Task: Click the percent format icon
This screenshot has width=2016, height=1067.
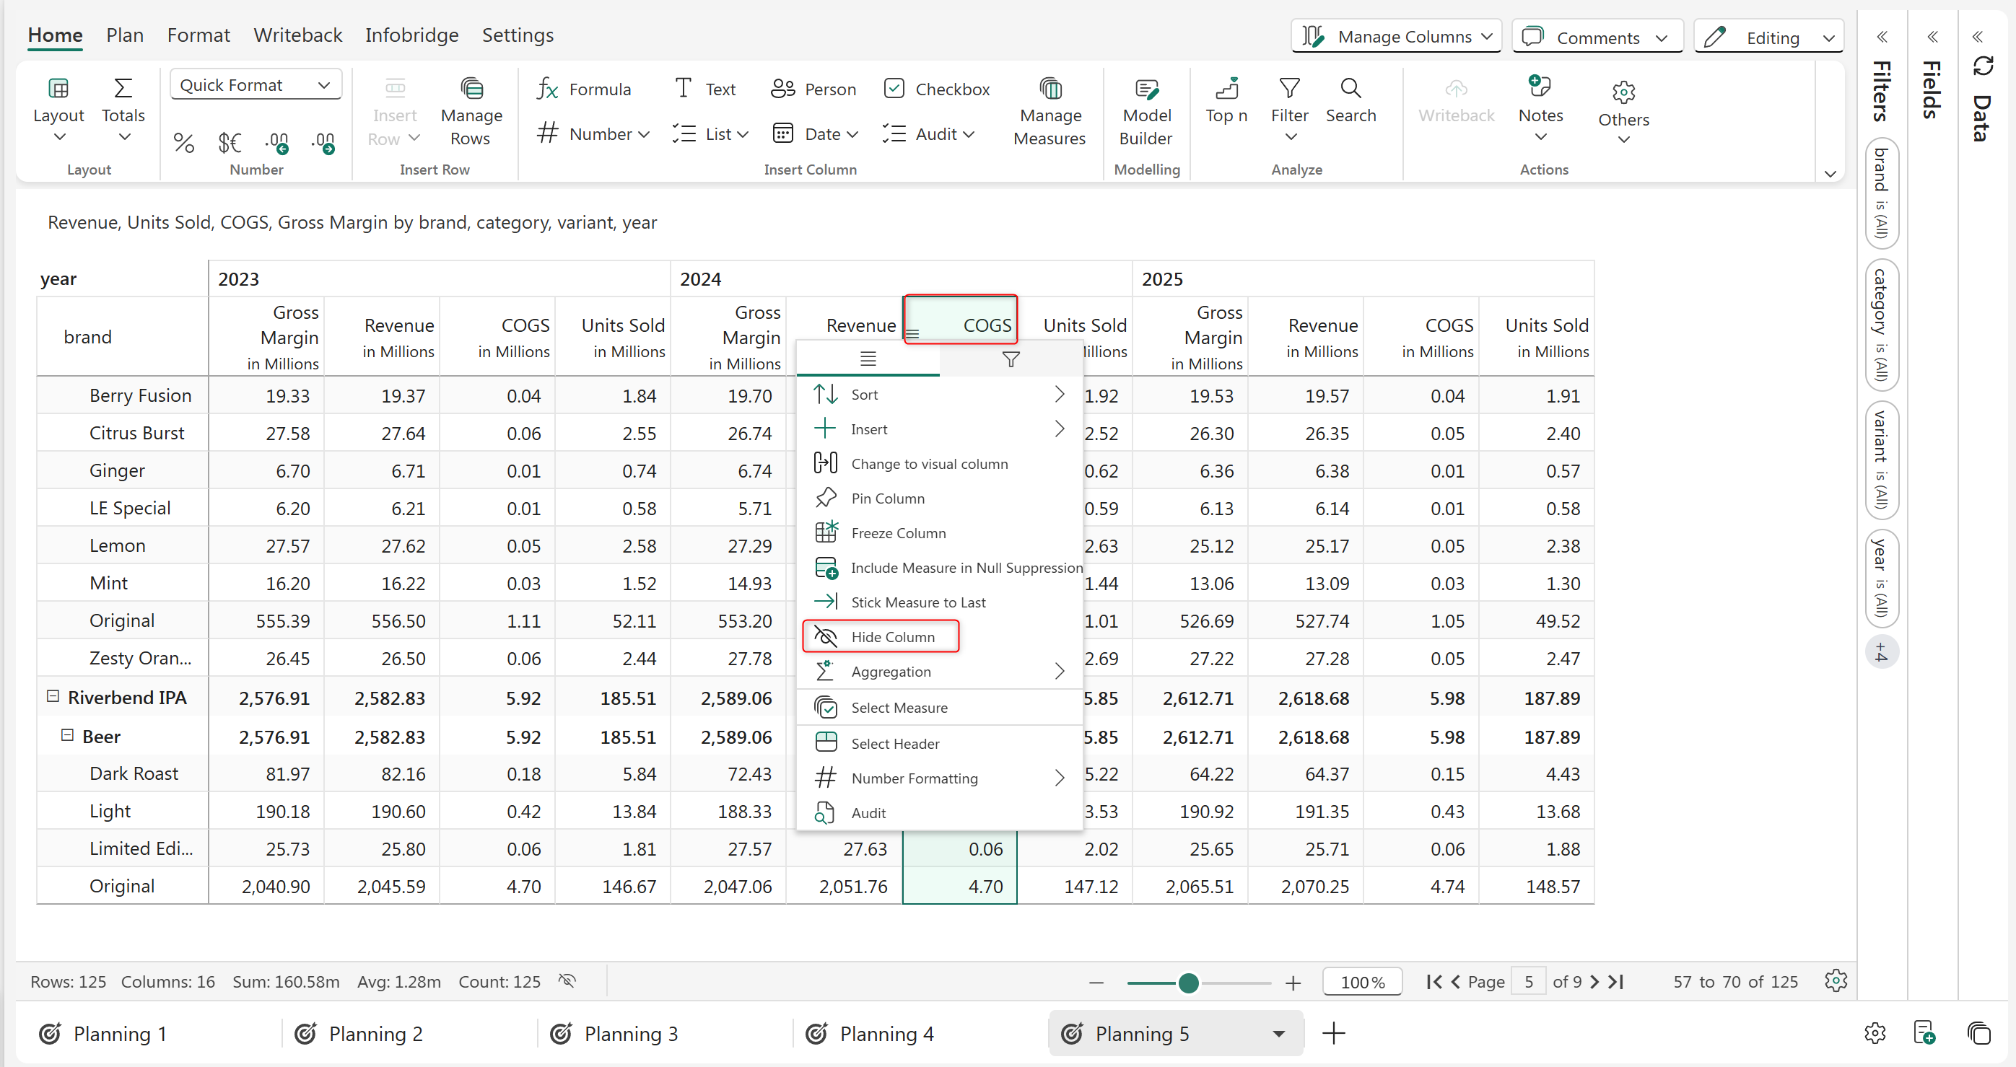Action: tap(183, 142)
